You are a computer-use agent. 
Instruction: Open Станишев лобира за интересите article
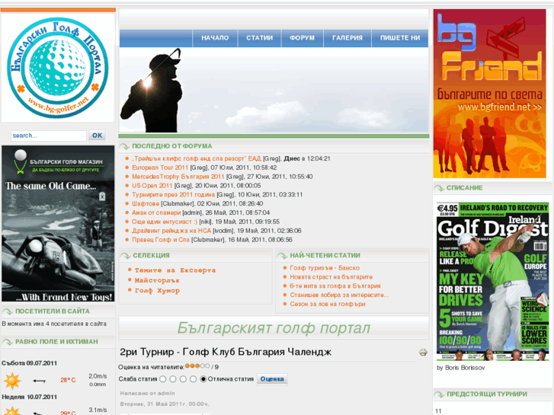pyautogui.click(x=339, y=295)
